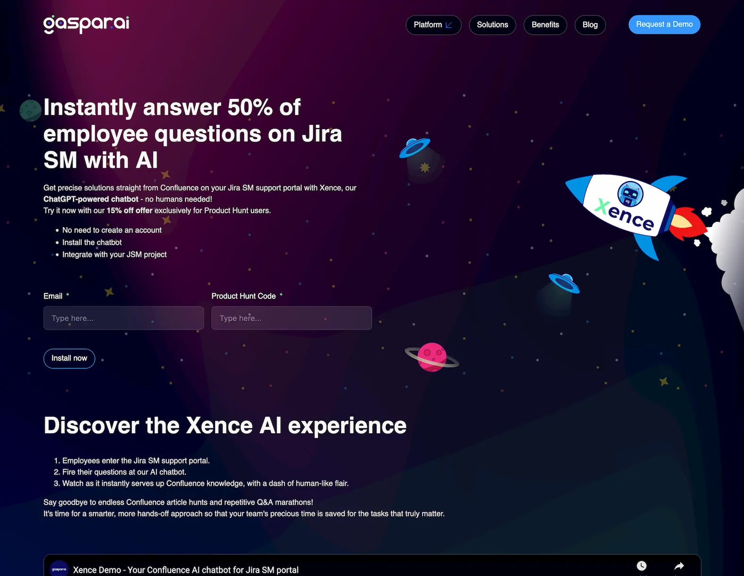Click the lower blue flying saucer
This screenshot has height=576, width=744.
[564, 283]
